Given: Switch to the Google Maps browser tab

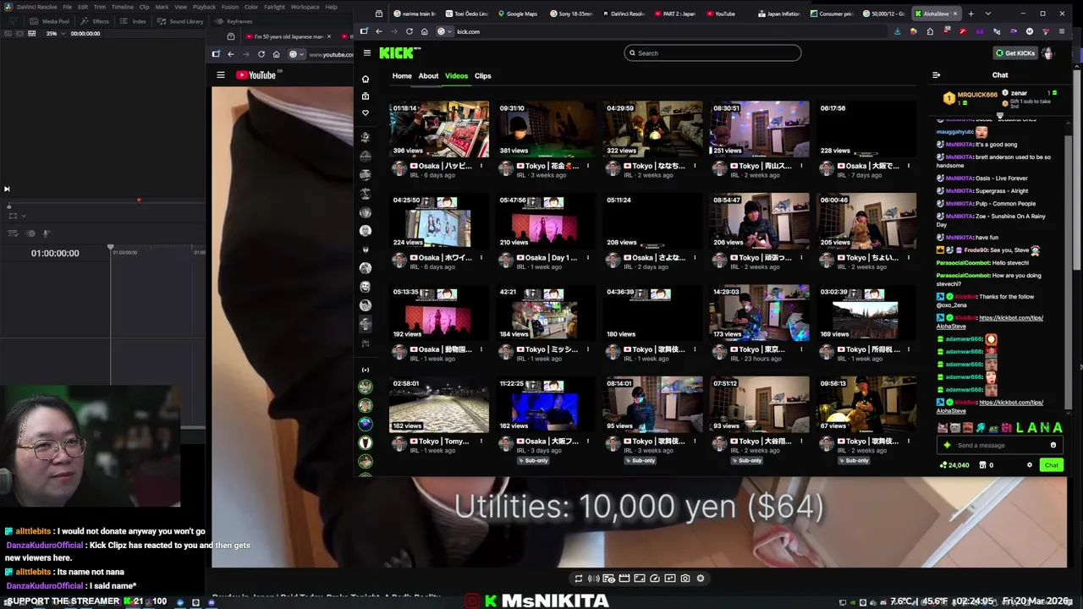Looking at the screenshot, I should click(x=518, y=14).
